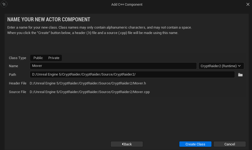Set Class Type to Public
Image resolution: width=252 pixels, height=150 pixels.
38,58
